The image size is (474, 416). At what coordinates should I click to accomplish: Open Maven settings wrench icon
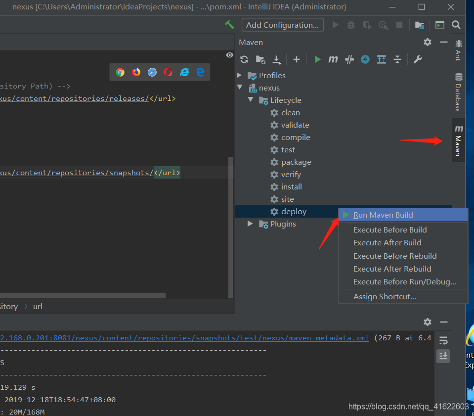[x=418, y=59]
